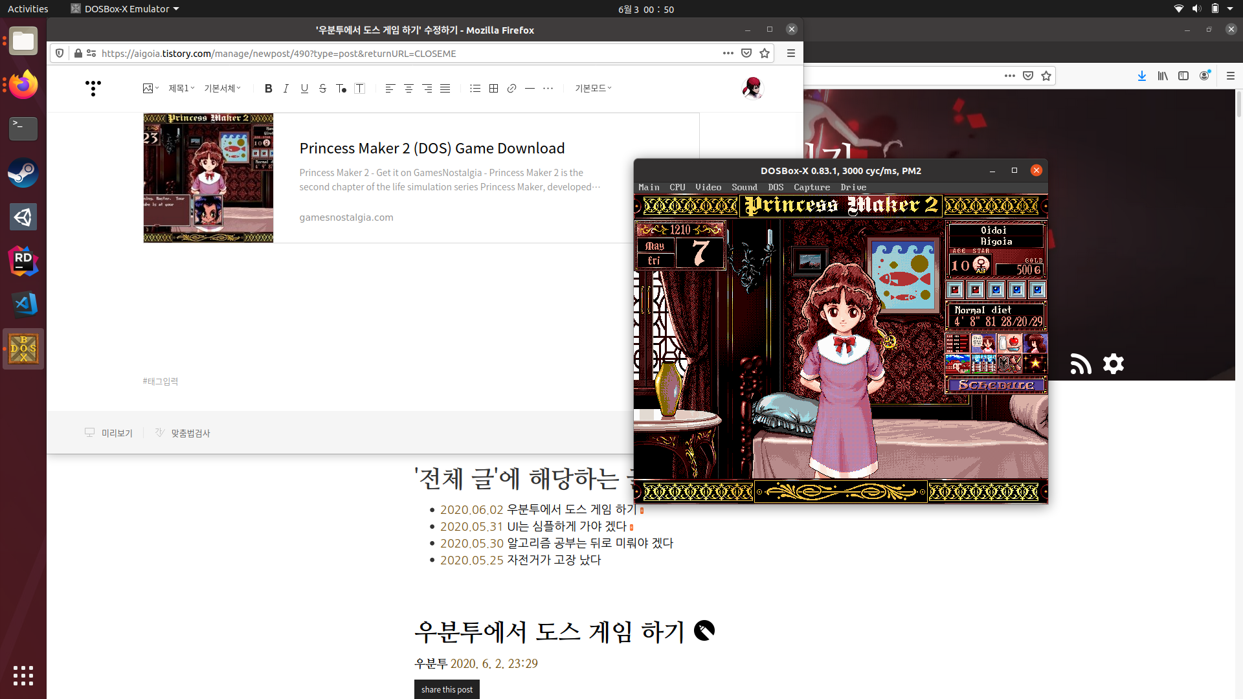Center align the paragraph
The height and width of the screenshot is (699, 1243).
409,89
